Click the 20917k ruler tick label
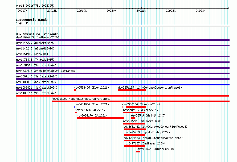The height and width of the screenshot is (162, 237). (x=22, y=11)
